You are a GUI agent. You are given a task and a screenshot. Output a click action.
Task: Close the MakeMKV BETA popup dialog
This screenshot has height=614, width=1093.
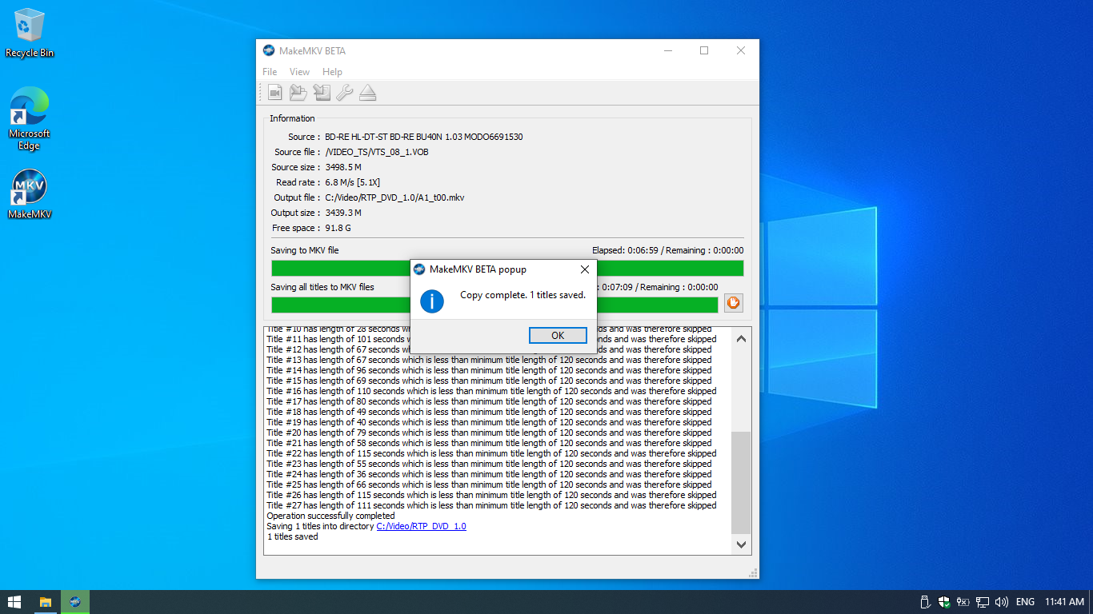584,269
